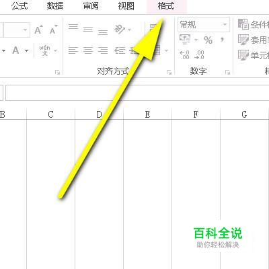Open the font size dropdown arrow
The image size is (269, 269).
click(x=25, y=30)
